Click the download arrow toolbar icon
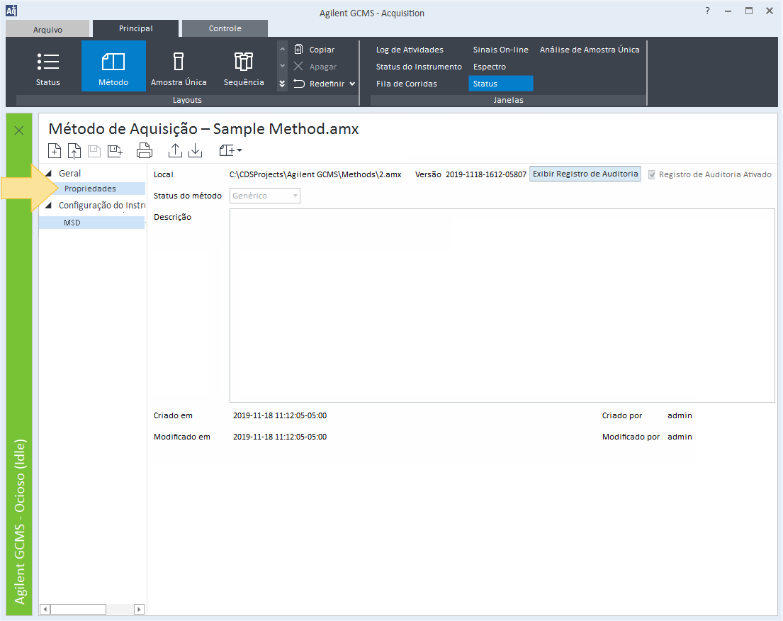This screenshot has width=783, height=621. click(x=196, y=150)
